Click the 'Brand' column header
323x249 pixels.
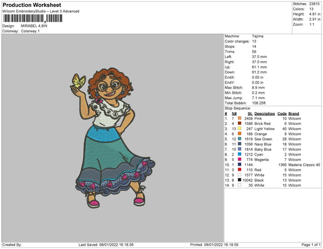click(x=293, y=114)
